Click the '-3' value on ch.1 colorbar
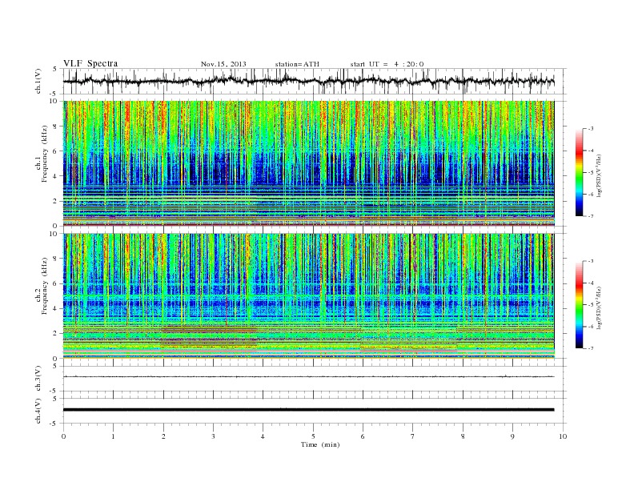The width and height of the screenshot is (634, 490). [591, 129]
